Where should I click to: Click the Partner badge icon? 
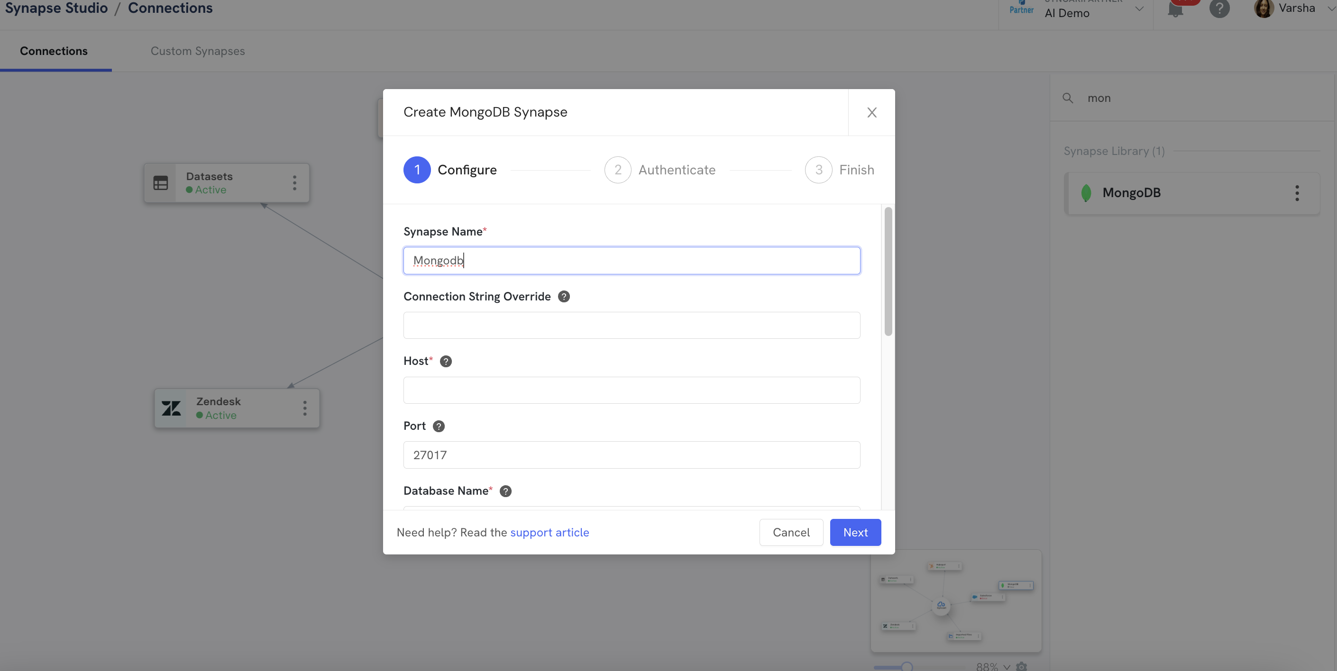(x=1021, y=7)
